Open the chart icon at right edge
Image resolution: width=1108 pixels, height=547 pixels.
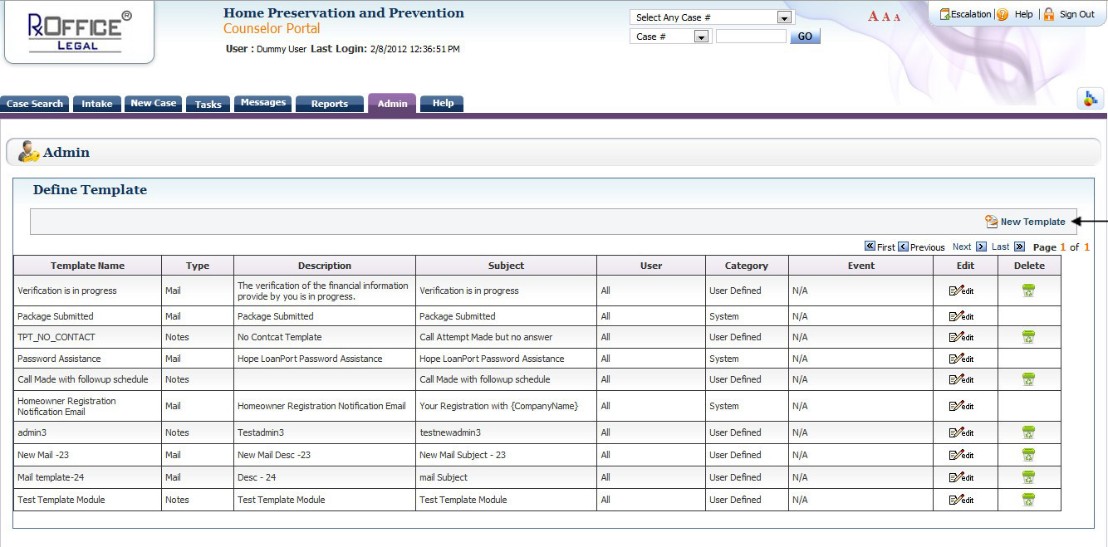pyautogui.click(x=1090, y=98)
